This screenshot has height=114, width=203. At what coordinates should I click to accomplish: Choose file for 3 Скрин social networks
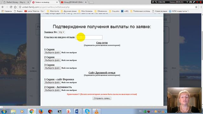pos(52,68)
